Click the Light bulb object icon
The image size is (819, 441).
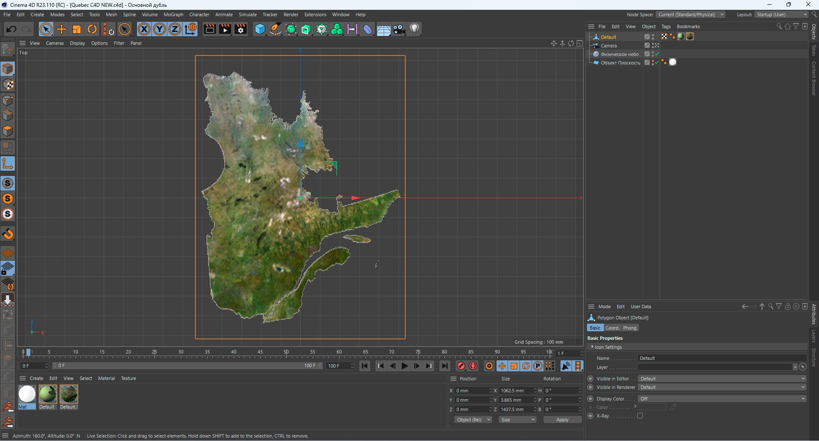[415, 29]
